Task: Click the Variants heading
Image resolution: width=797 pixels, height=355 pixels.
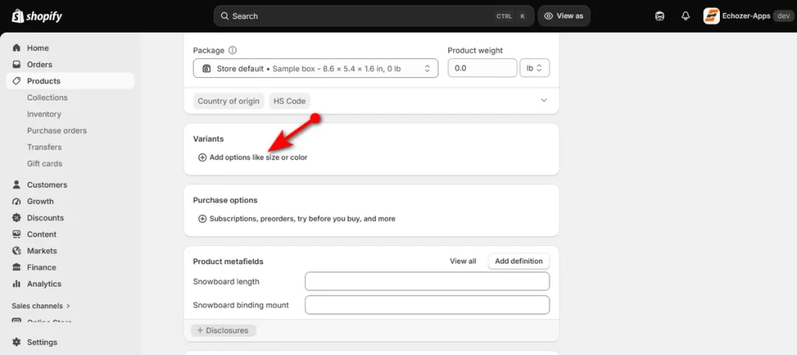Action: click(209, 139)
